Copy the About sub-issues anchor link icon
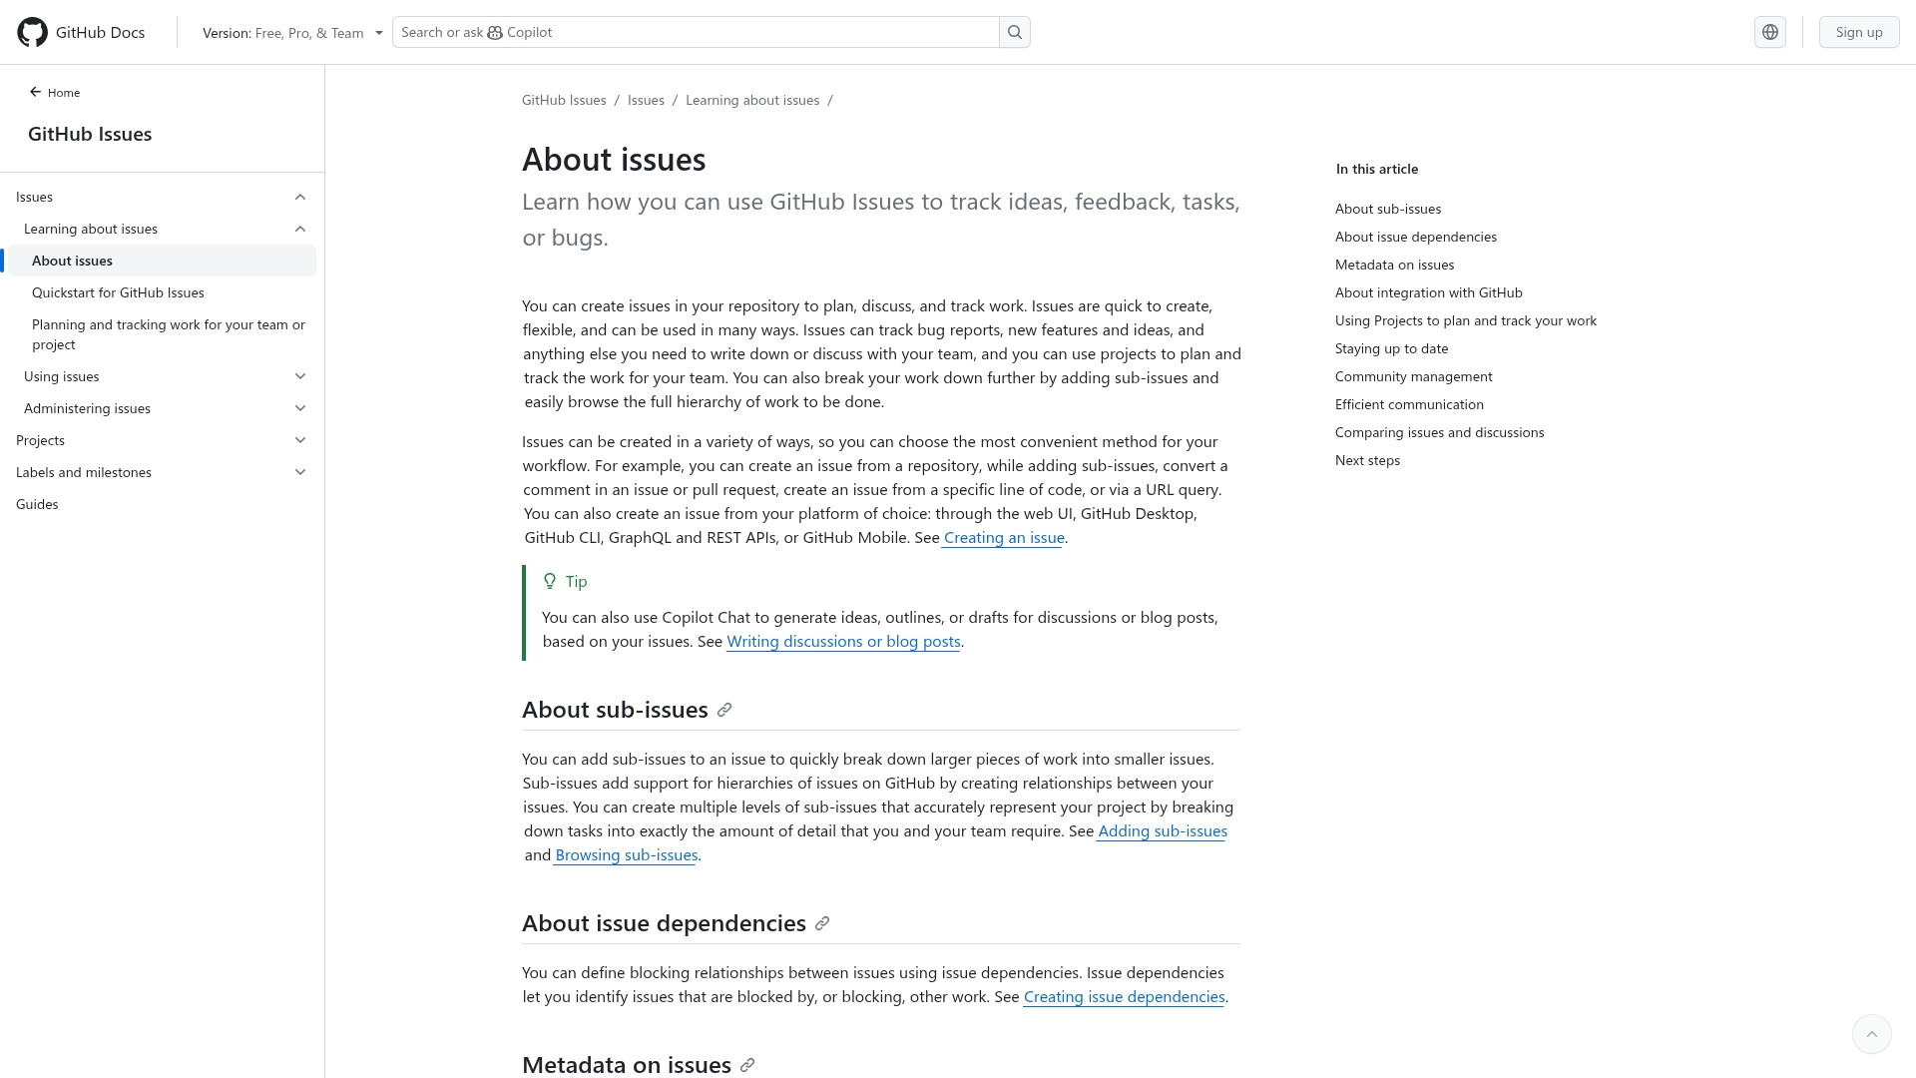Viewport: 1916px width, 1078px height. click(723, 709)
